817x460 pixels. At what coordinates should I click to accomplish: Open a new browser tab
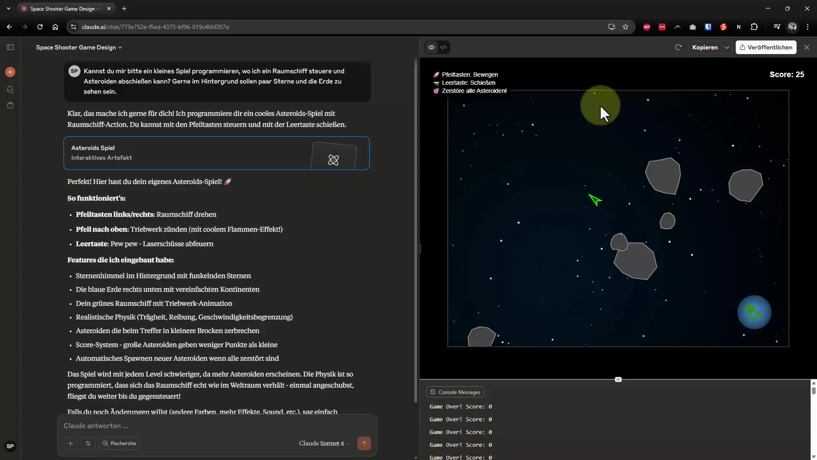124,9
